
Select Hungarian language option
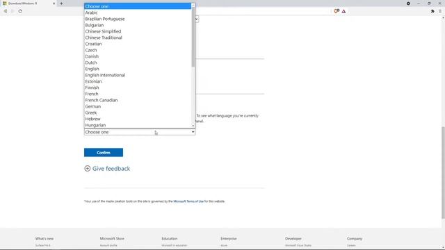[138, 125]
